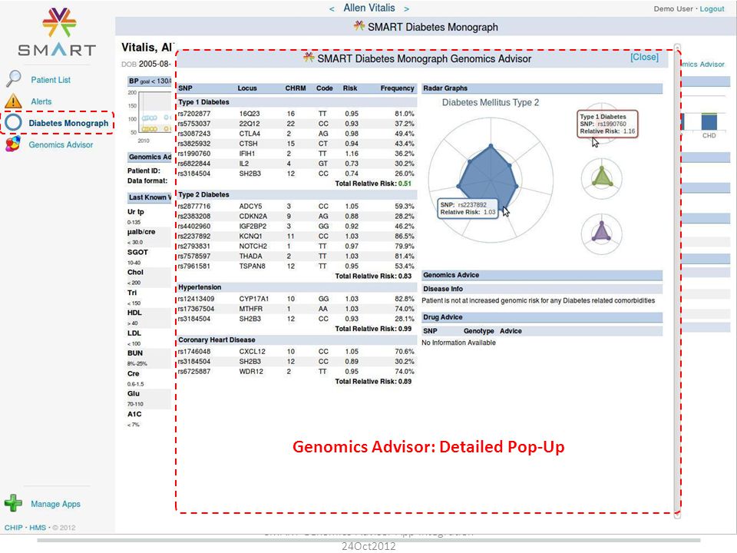Click the Genomics Advisor colorful icon
Viewport: 737px width, 553px height.
tap(13, 144)
